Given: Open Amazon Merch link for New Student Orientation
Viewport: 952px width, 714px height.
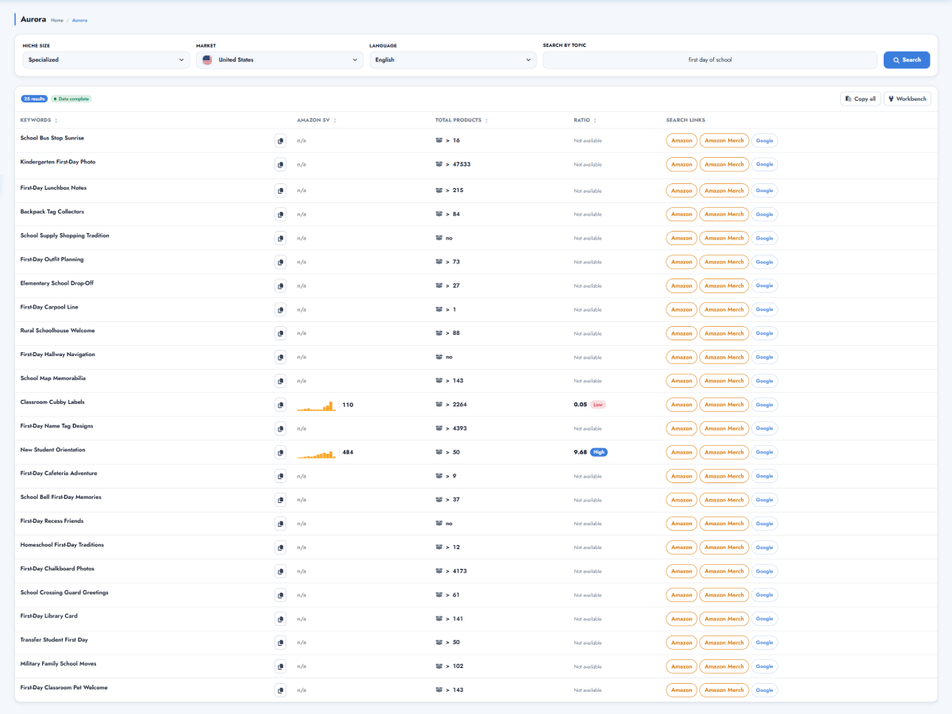Looking at the screenshot, I should coord(724,452).
